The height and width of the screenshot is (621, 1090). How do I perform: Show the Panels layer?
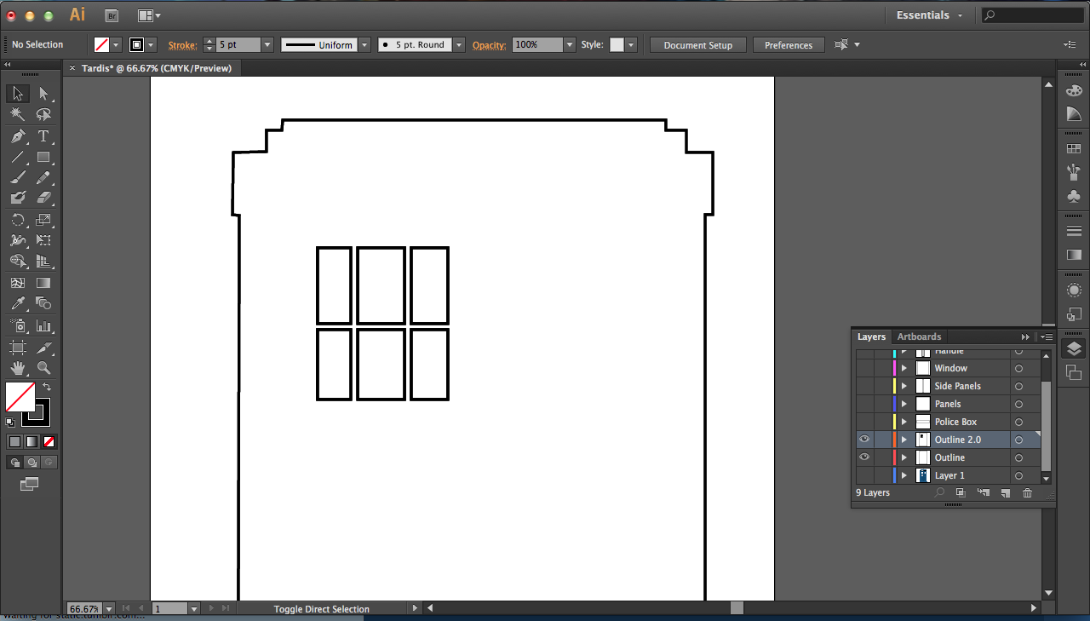coord(864,404)
